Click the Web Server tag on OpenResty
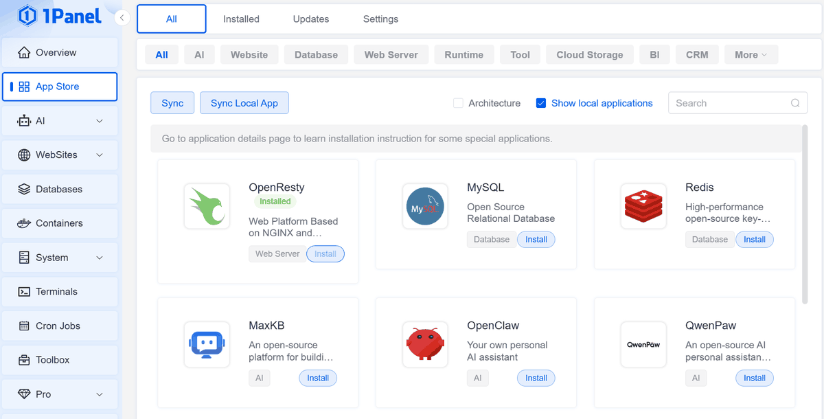Image resolution: width=824 pixels, height=419 pixels. (277, 254)
